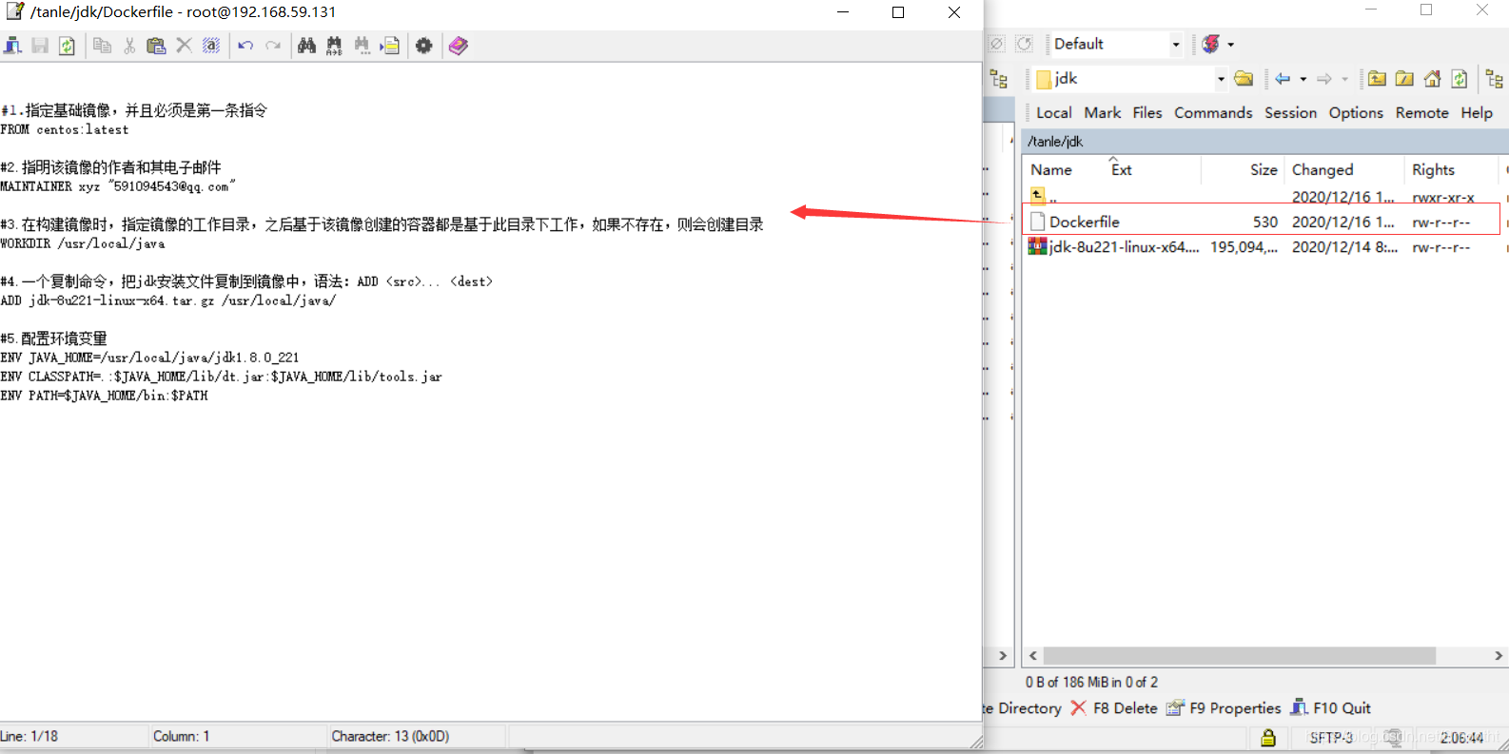Click the Cut scissors icon
This screenshot has width=1509, height=754.
129,46
